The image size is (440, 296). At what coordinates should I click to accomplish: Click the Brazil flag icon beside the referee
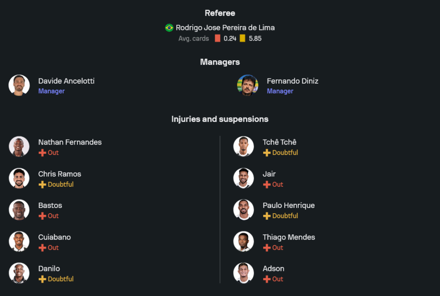pyautogui.click(x=169, y=28)
